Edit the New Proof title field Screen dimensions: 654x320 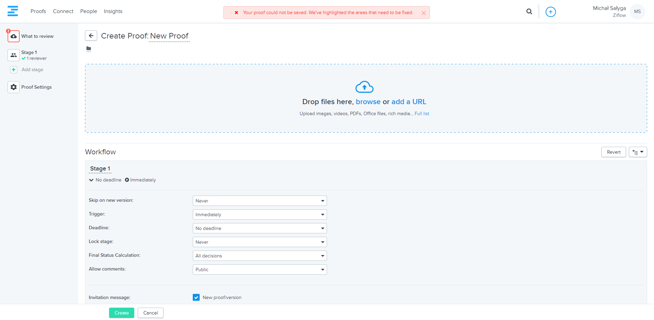click(x=169, y=36)
